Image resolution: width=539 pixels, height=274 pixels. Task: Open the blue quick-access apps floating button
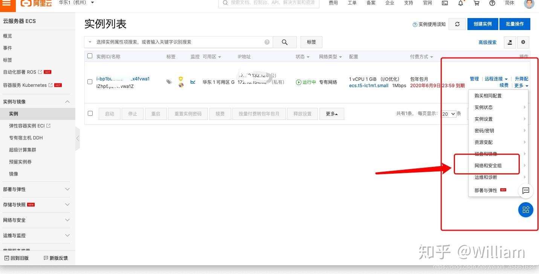point(526,209)
